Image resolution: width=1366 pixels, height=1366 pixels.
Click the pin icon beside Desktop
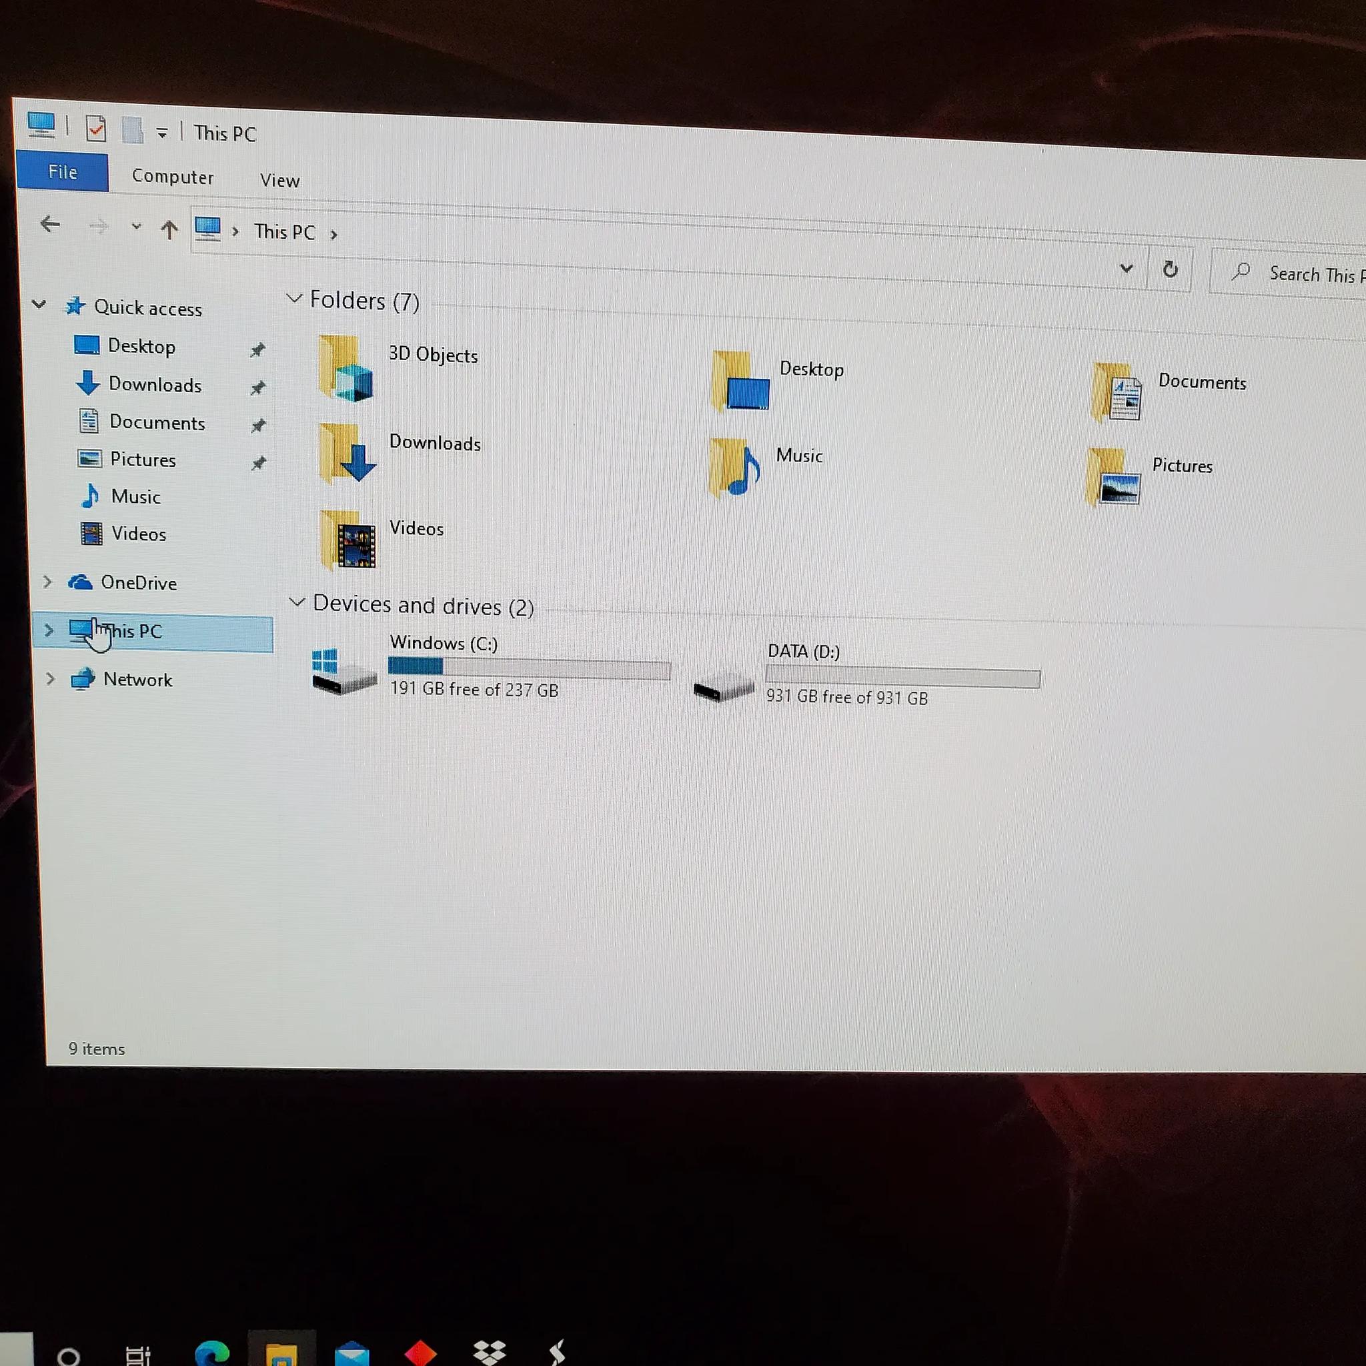point(258,350)
